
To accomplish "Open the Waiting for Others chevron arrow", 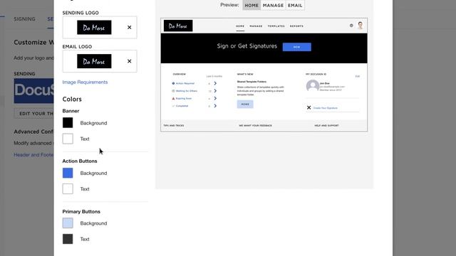I will pos(215,91).
